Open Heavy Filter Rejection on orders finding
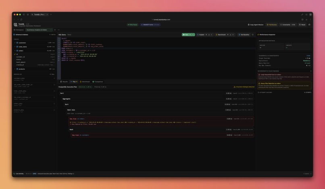The width and height of the screenshot is (325, 189). (284, 85)
